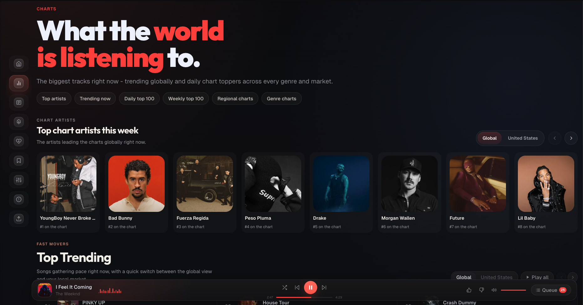
Task: Pause the current song
Action: click(311, 287)
